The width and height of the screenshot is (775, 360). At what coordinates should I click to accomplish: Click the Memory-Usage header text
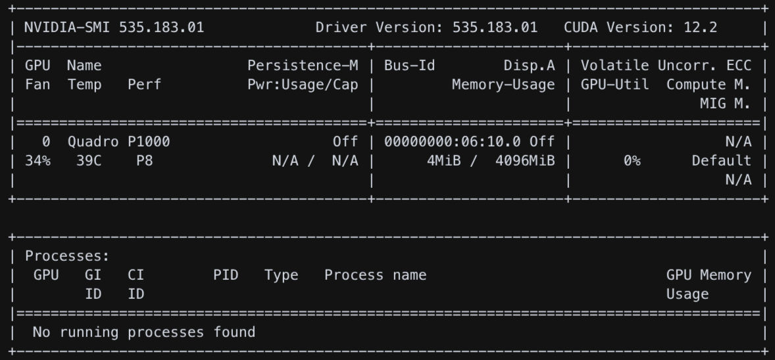[x=504, y=85]
